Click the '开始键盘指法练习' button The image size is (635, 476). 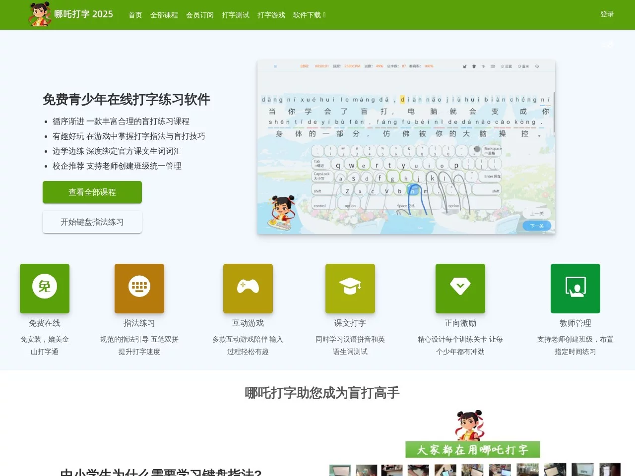92,222
